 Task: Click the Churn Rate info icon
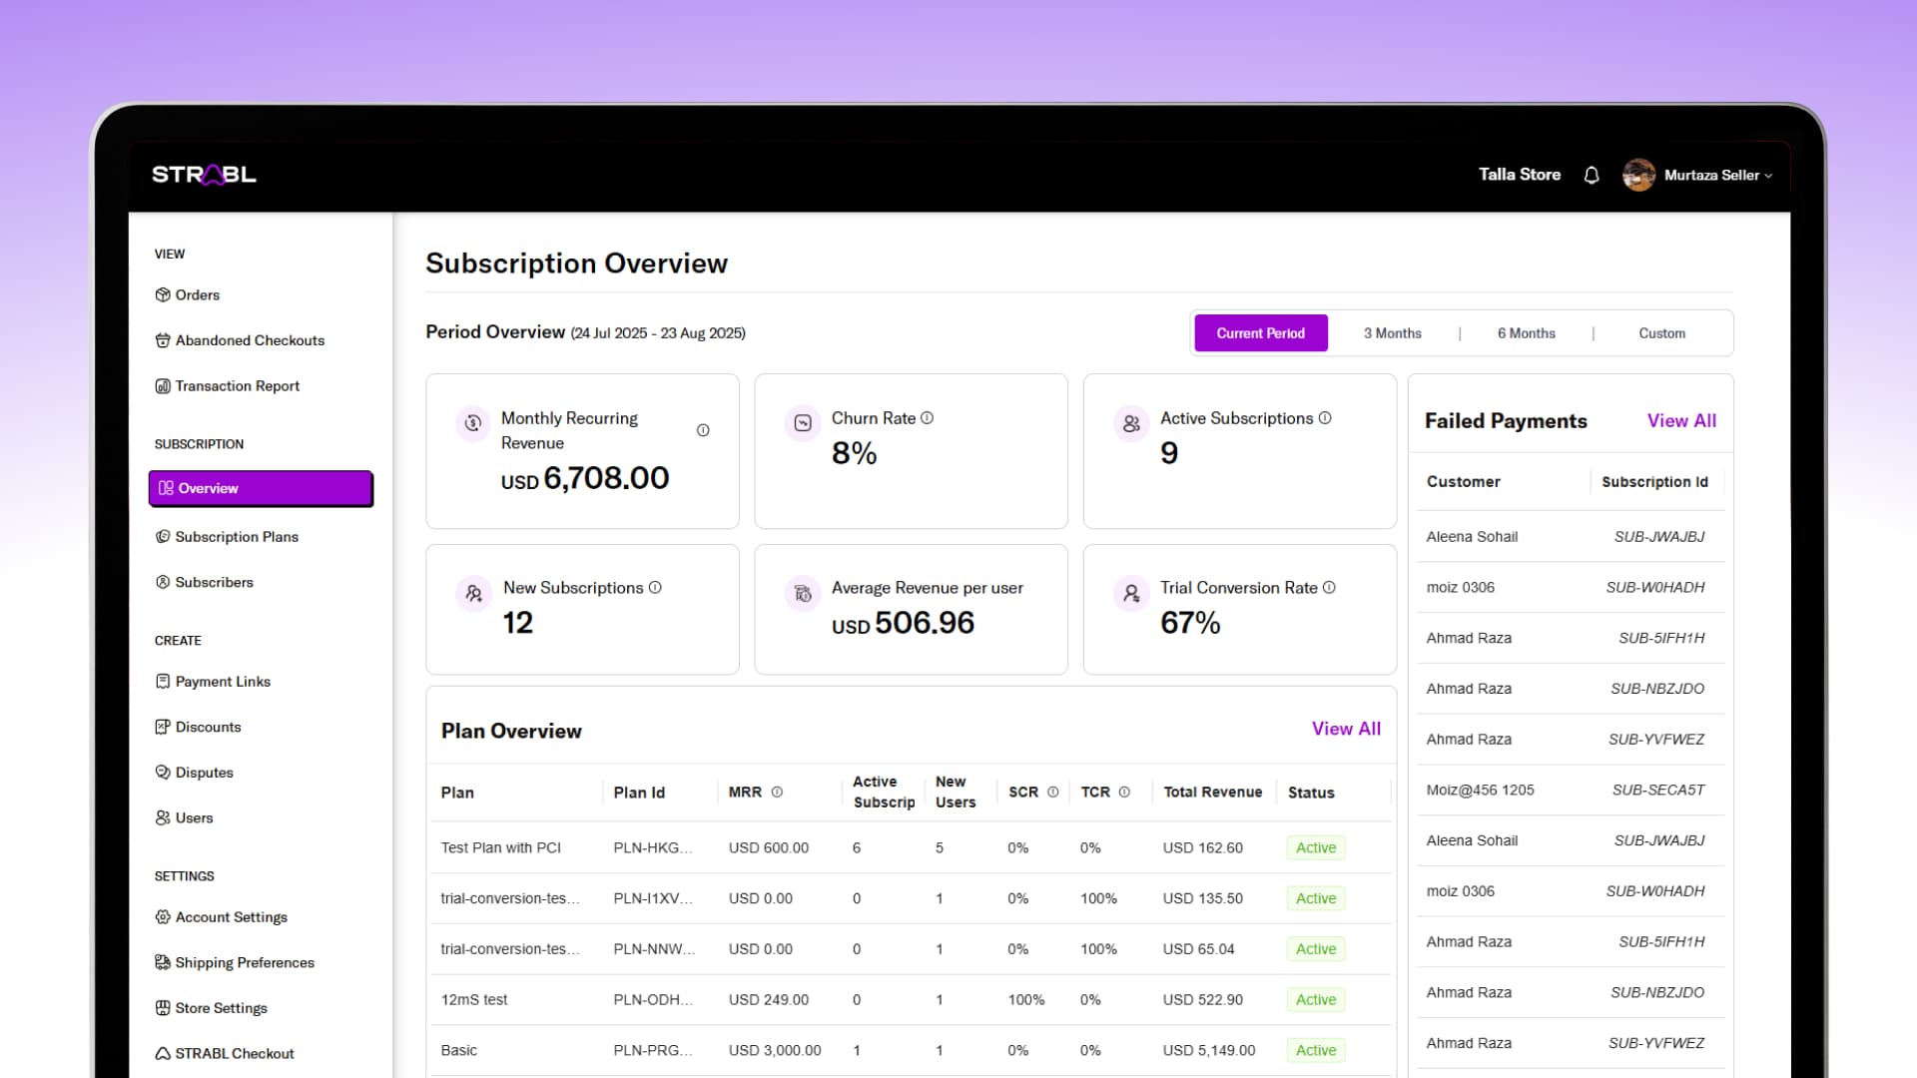click(x=927, y=418)
